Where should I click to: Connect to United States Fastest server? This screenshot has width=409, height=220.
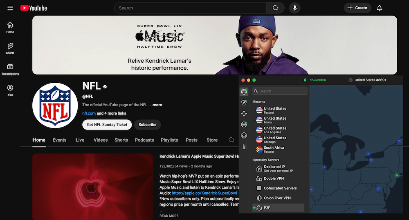(278, 110)
